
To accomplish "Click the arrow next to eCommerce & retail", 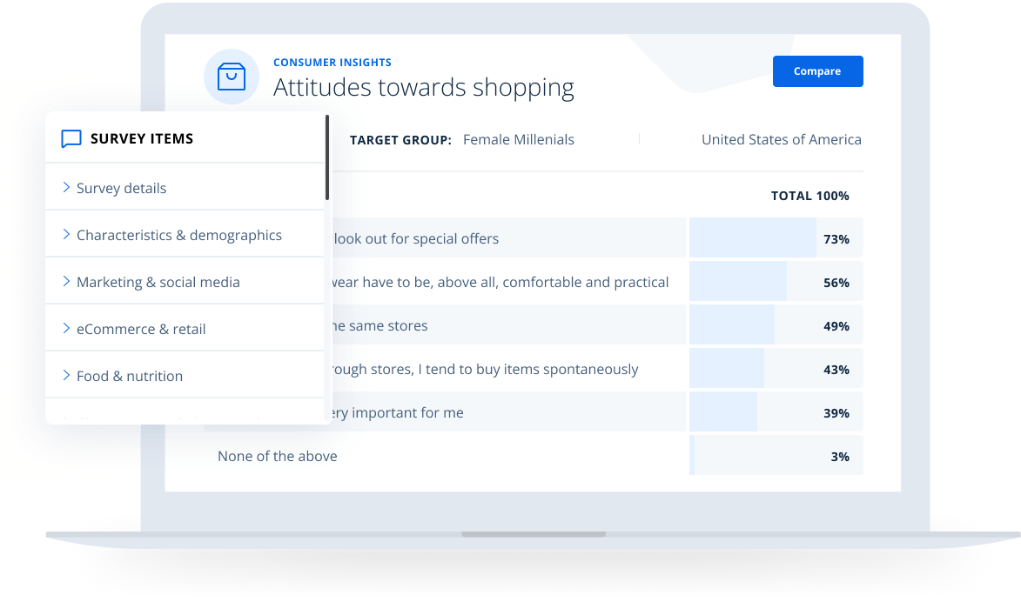I will [67, 327].
